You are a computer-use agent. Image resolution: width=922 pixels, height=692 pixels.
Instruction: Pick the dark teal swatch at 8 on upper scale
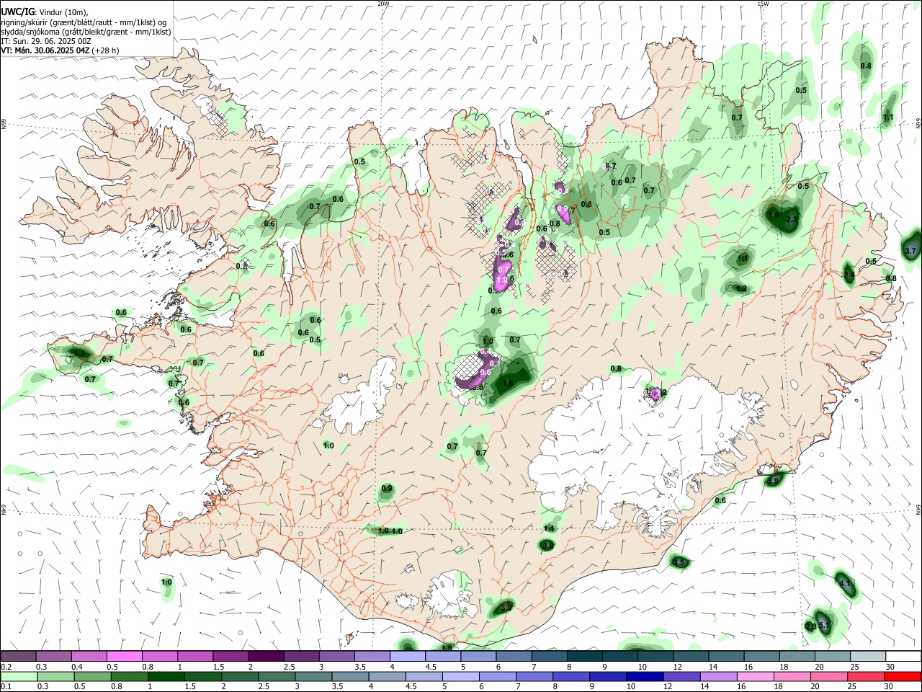pos(584,656)
